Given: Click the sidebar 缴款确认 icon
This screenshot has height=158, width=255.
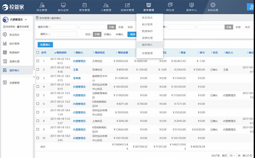Looking at the screenshot, I should [5, 70].
